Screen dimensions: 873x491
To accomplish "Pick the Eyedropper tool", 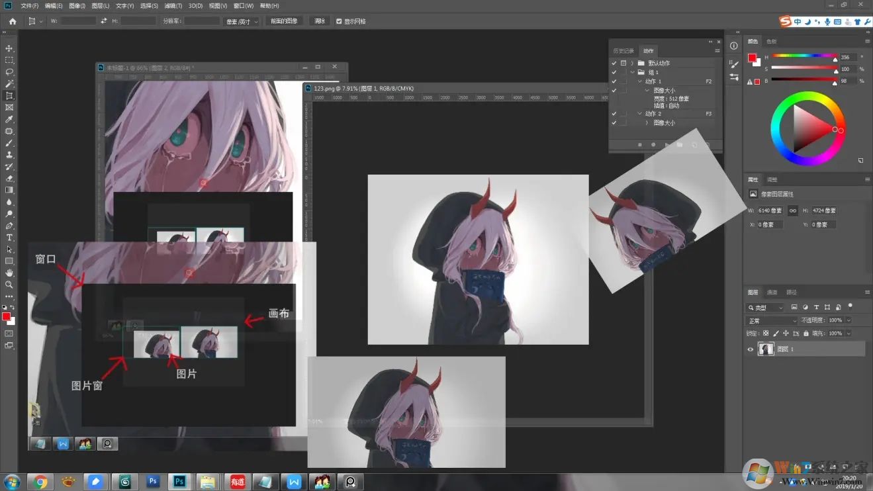I will [x=9, y=119].
